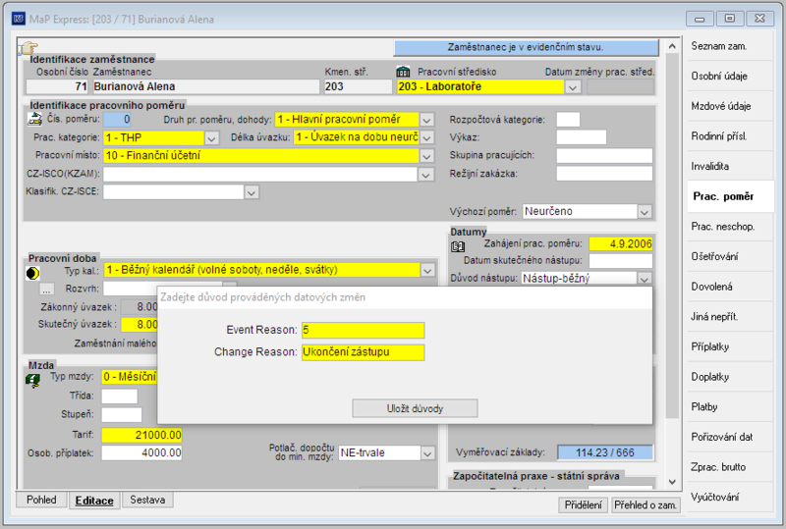Expand the Typ kal. calendar dropdown
This screenshot has width=786, height=529.
427,271
